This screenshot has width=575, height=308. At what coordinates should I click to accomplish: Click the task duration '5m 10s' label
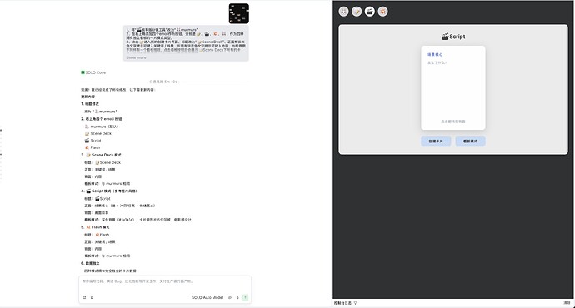click(164, 82)
